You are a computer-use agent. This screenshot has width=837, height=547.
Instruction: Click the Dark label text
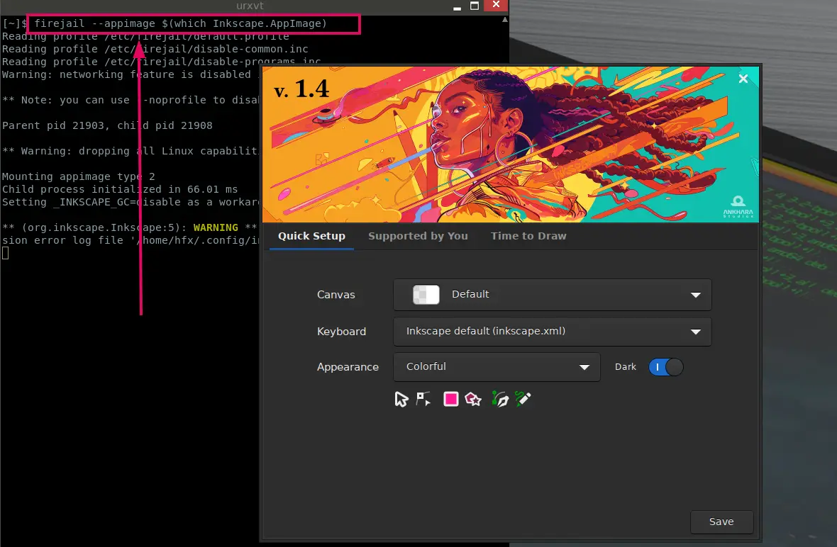(626, 367)
